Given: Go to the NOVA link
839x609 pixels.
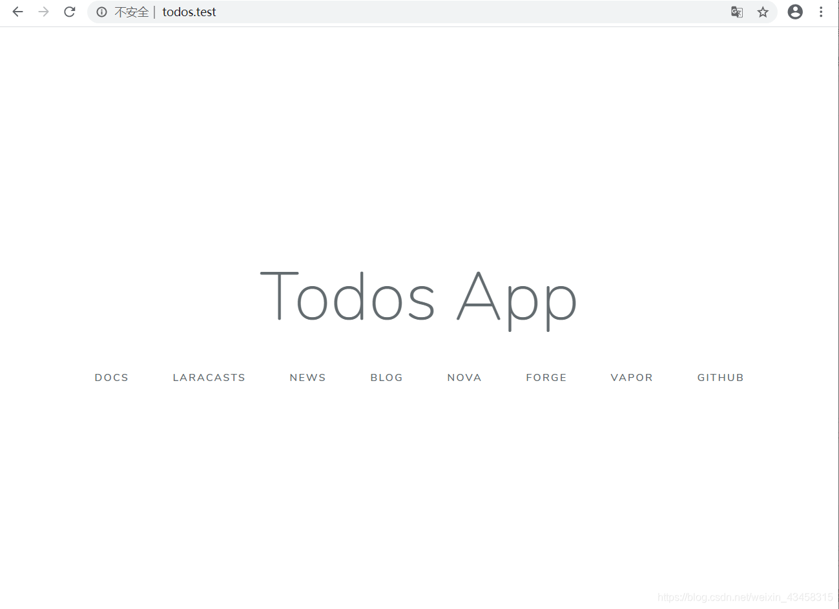Looking at the screenshot, I should click(464, 378).
